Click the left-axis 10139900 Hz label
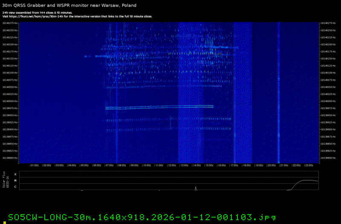 coord(9,129)
